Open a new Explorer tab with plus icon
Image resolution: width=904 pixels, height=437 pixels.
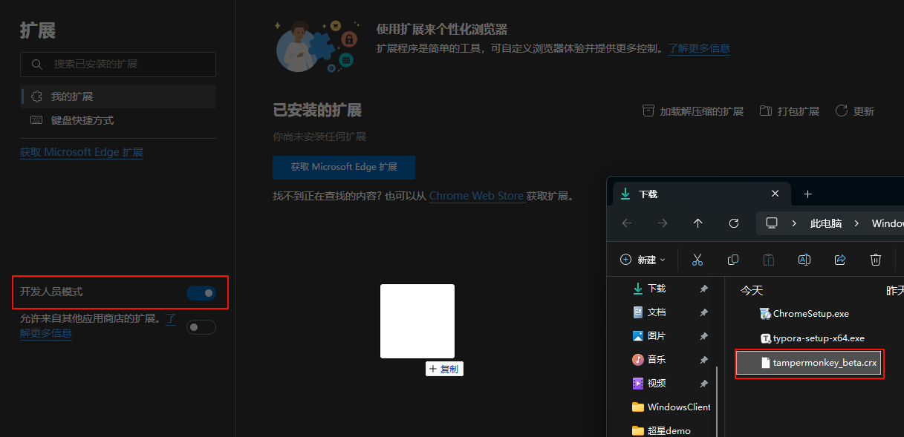[808, 194]
